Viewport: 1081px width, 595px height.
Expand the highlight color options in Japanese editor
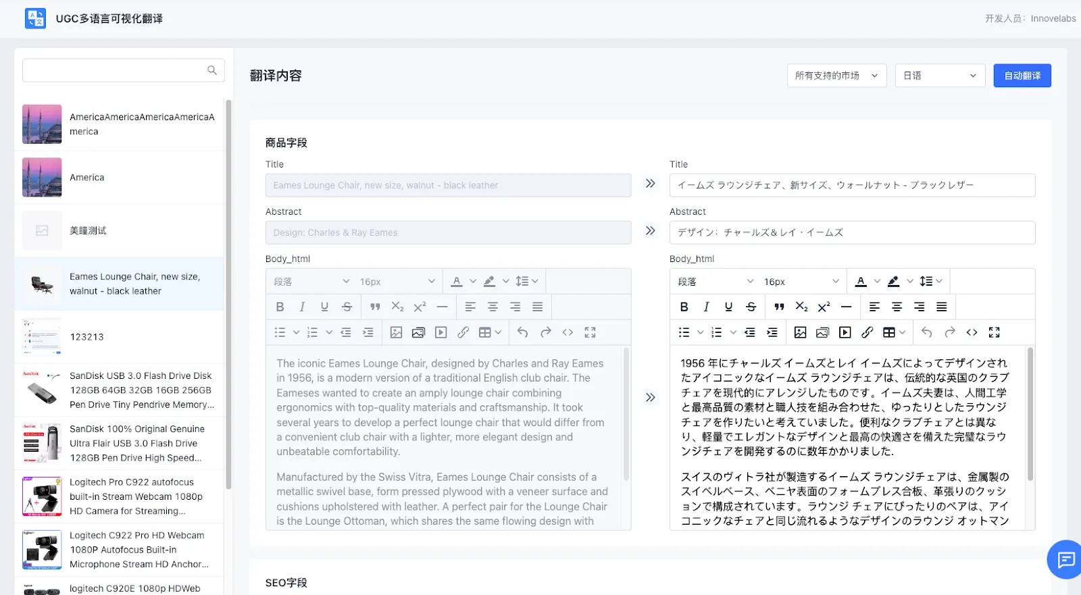pos(910,282)
